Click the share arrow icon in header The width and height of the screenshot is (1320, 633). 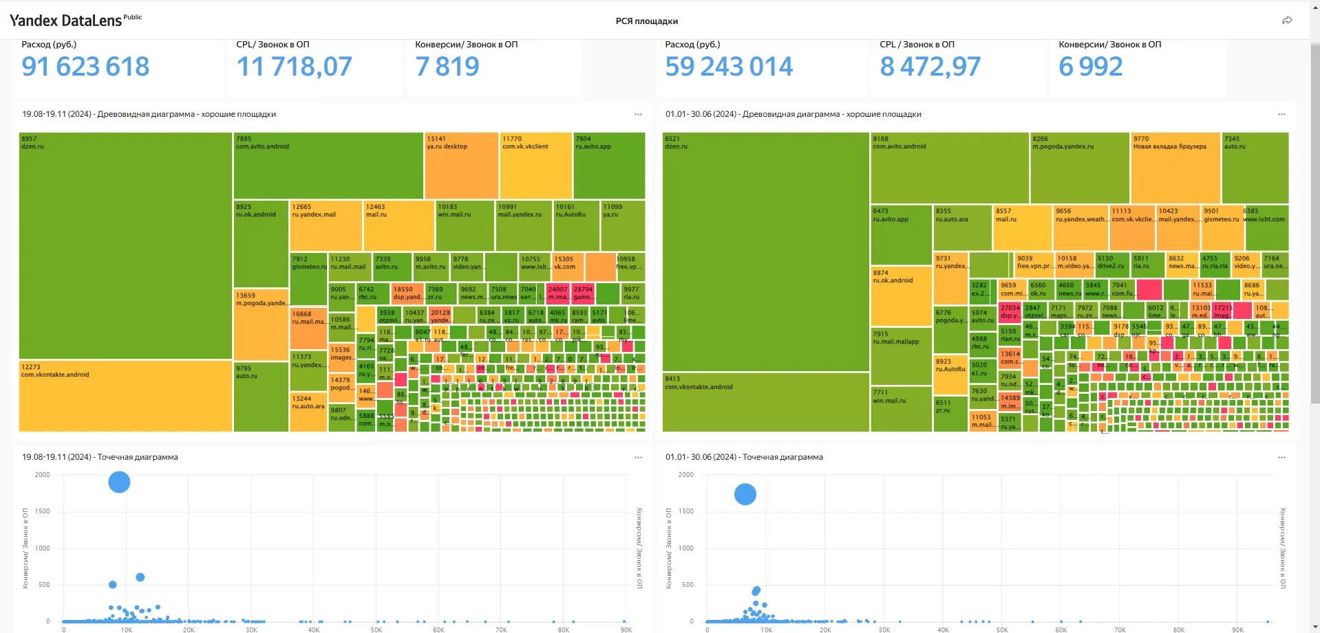click(x=1286, y=21)
